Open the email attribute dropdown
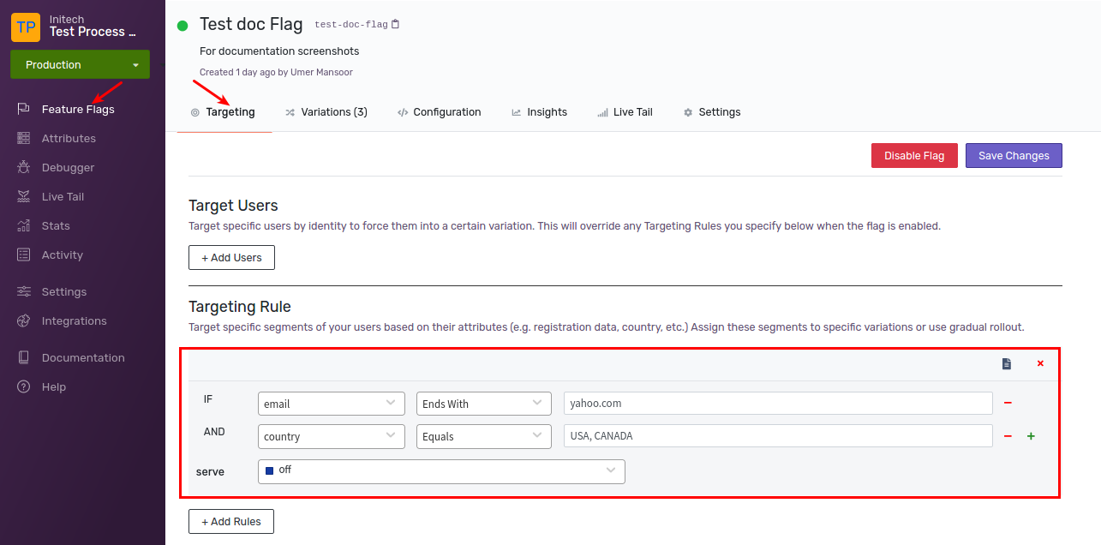The image size is (1101, 545). pos(332,404)
